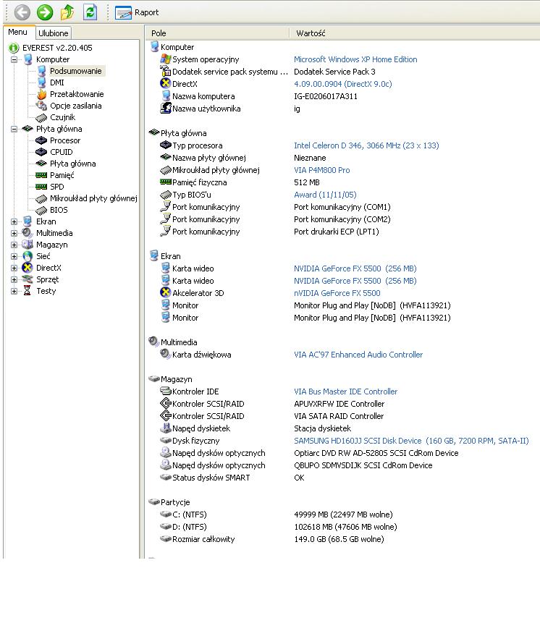The width and height of the screenshot is (540, 618).
Task: Click the Sprzęt hardware icon
Action: point(28,279)
